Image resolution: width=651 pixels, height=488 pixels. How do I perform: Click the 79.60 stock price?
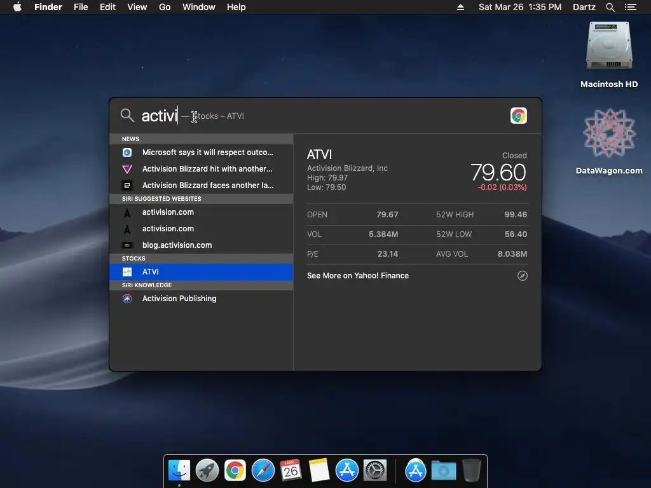point(498,172)
